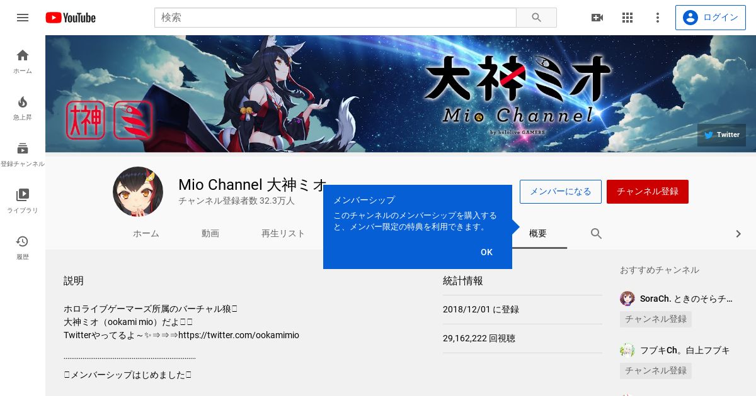This screenshot has height=396, width=756.
Task: Click the メンバーシップはじめました line
Action: (x=127, y=375)
